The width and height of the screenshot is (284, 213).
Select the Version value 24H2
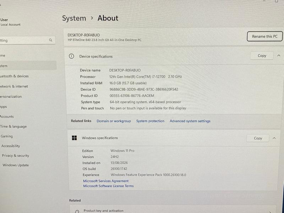click(x=115, y=157)
